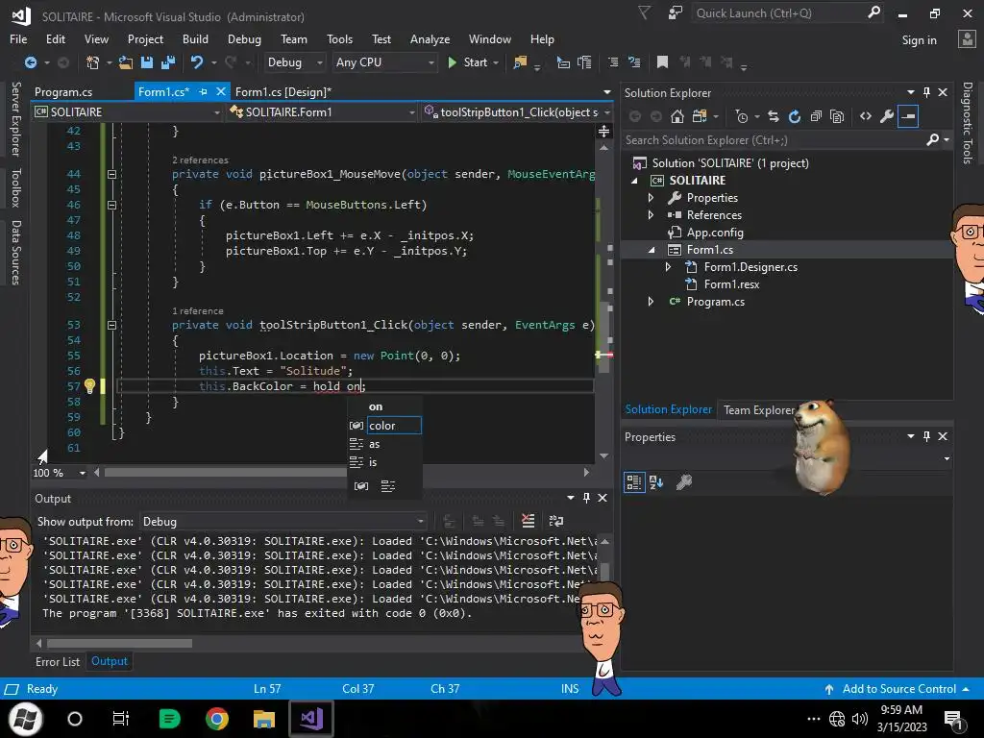Toggle auto-hide pin on Output panel
This screenshot has height=738, width=984.
click(586, 498)
